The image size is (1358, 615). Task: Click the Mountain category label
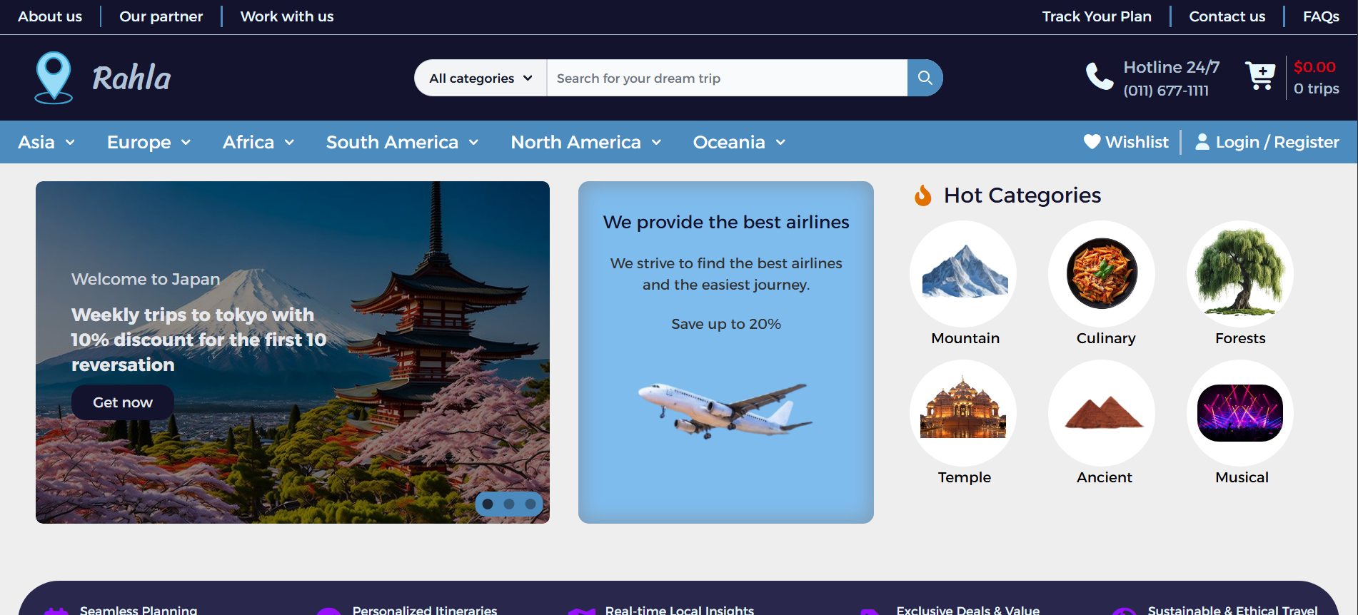965,338
